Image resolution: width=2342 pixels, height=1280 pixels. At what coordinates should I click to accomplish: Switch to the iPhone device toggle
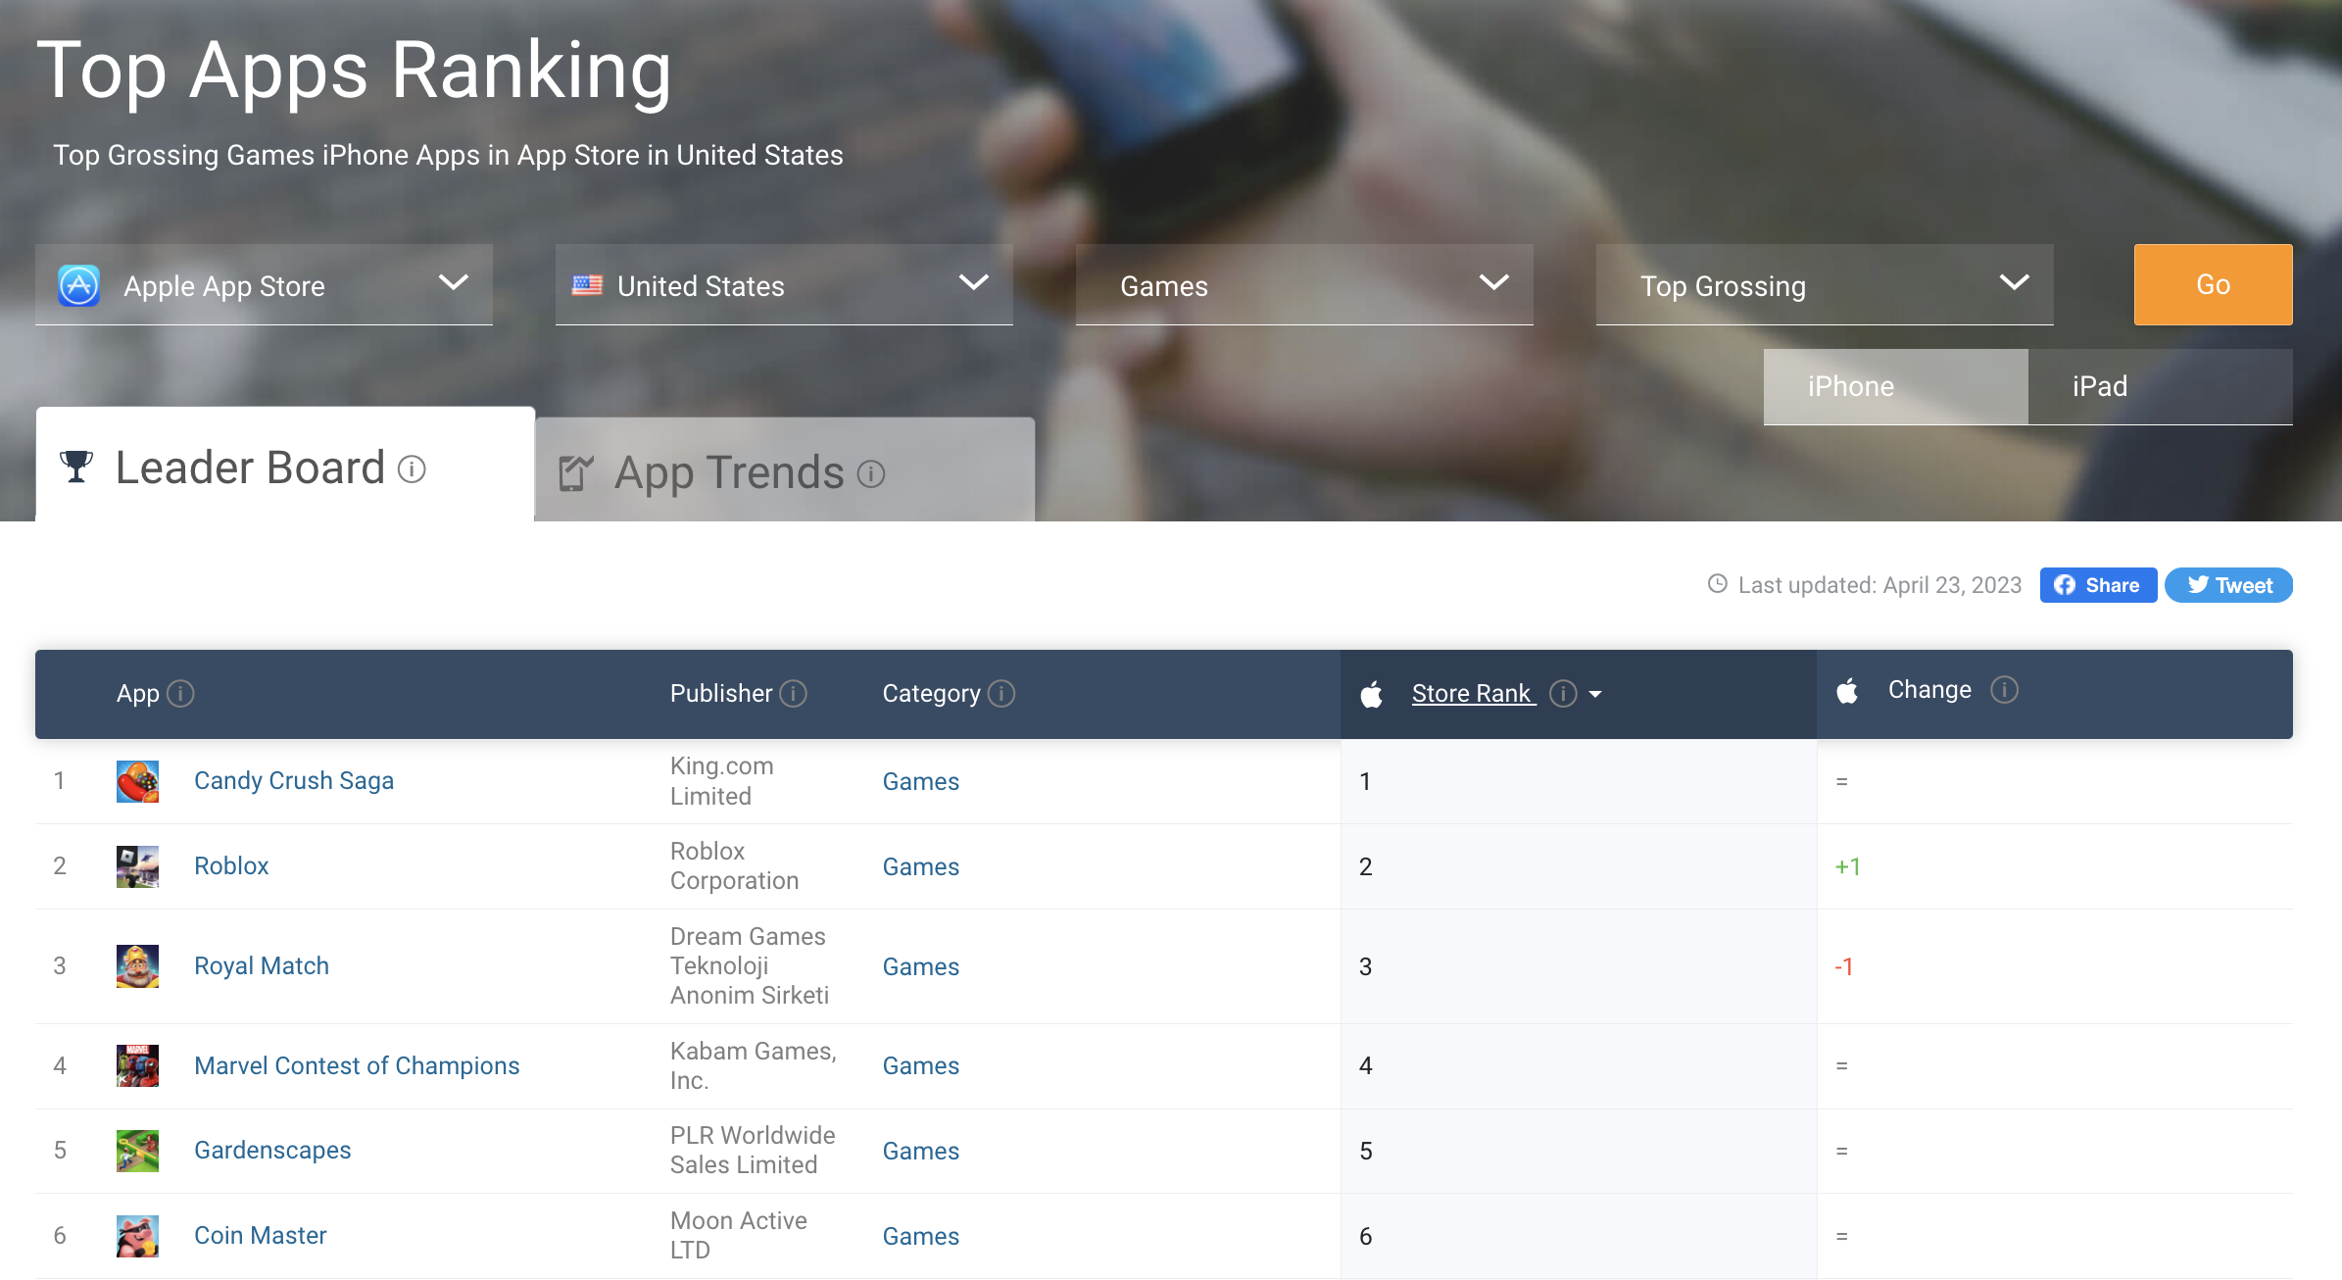[x=1895, y=386]
